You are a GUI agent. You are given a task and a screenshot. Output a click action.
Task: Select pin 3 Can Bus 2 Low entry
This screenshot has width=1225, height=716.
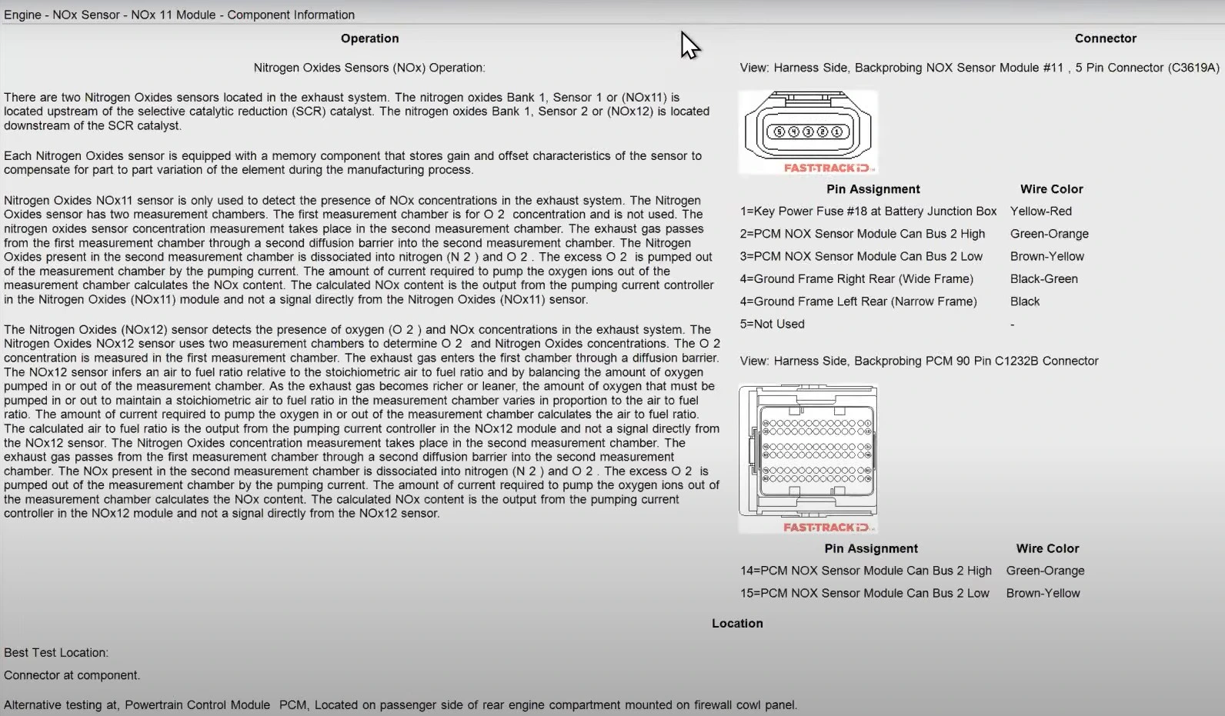(x=861, y=257)
